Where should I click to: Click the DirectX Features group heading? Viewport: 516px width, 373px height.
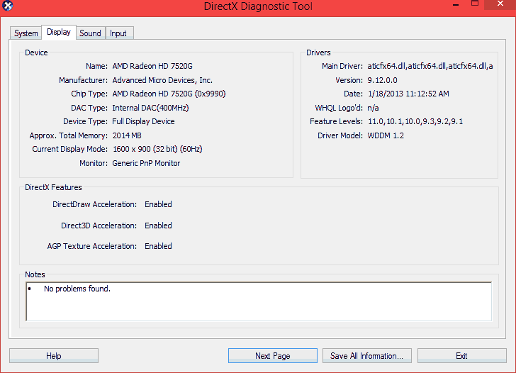coord(53,187)
